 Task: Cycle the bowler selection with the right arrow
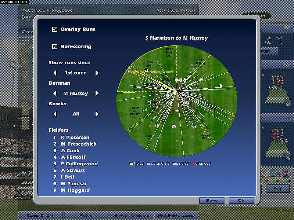click(x=97, y=114)
